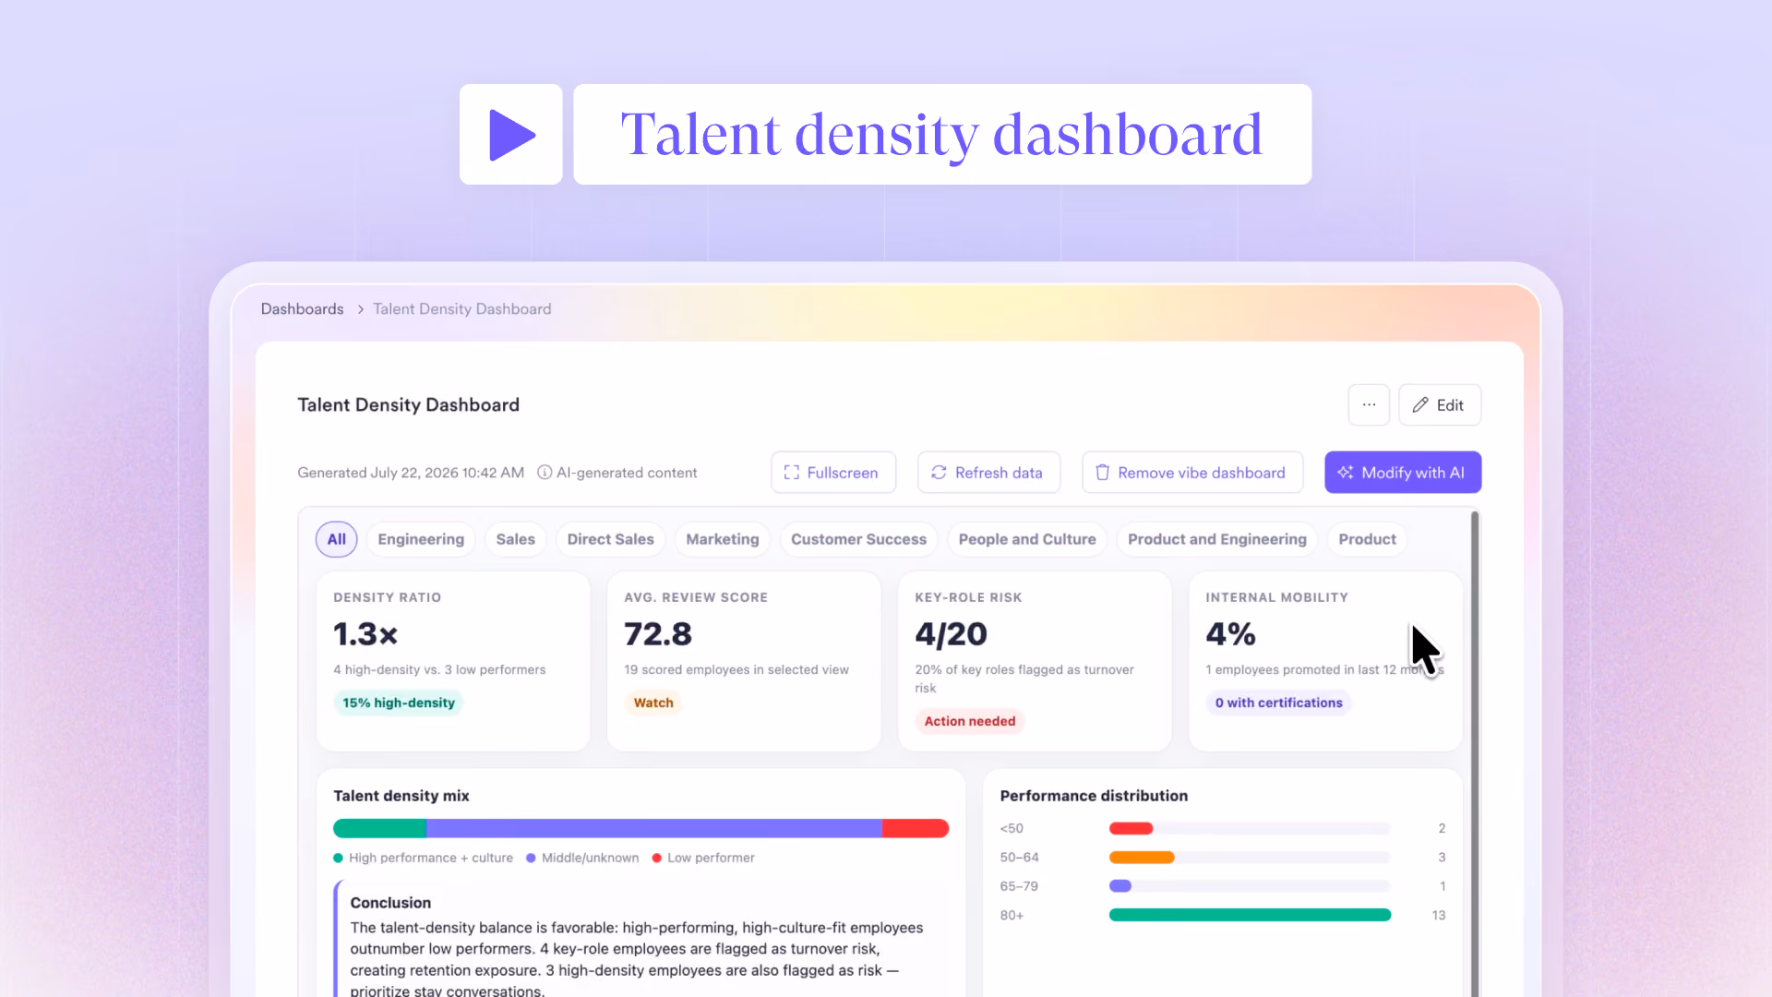Click the Talent density dashboard banner title
The width and height of the screenshot is (1772, 997).
point(941,135)
